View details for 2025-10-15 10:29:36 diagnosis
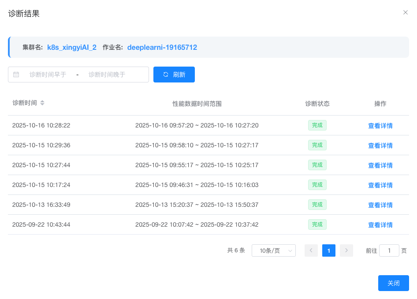 pyautogui.click(x=380, y=146)
